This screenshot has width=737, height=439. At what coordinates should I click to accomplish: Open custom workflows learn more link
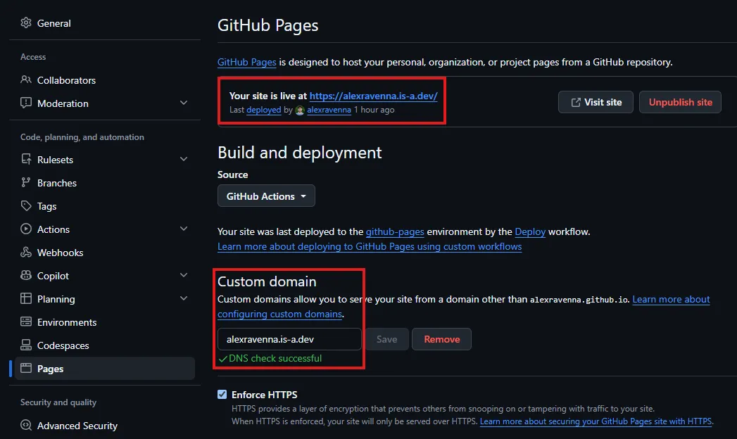pyautogui.click(x=370, y=246)
